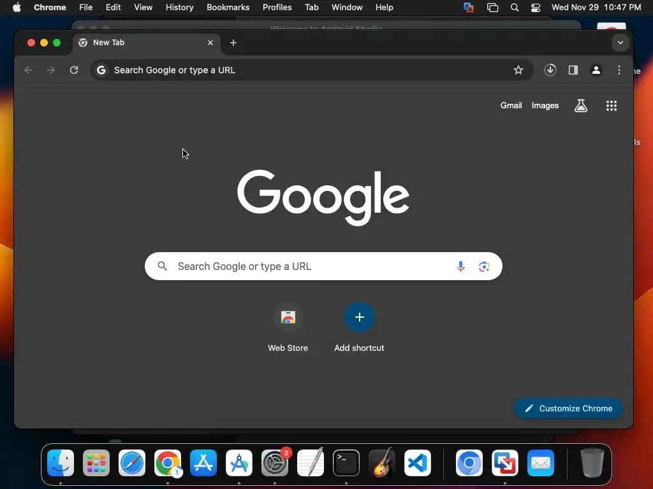
Task: Open App Store from the Dock
Action: coord(203,463)
